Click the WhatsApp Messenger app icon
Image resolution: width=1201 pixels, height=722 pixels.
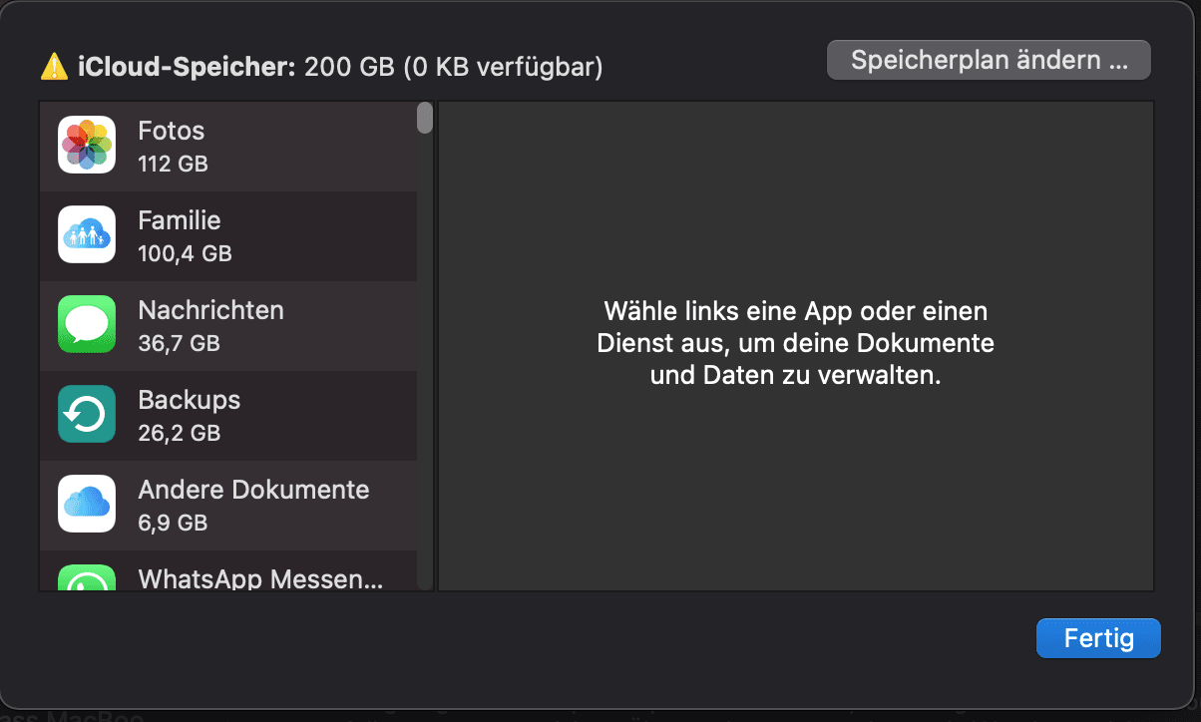point(87,577)
